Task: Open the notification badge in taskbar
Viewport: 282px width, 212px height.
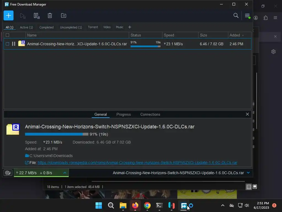Action: (x=274, y=205)
